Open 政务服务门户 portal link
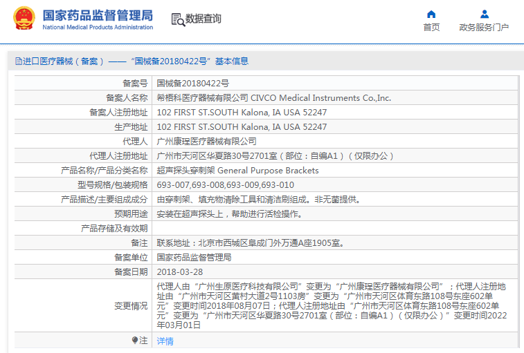The image size is (524, 353). tap(484, 28)
